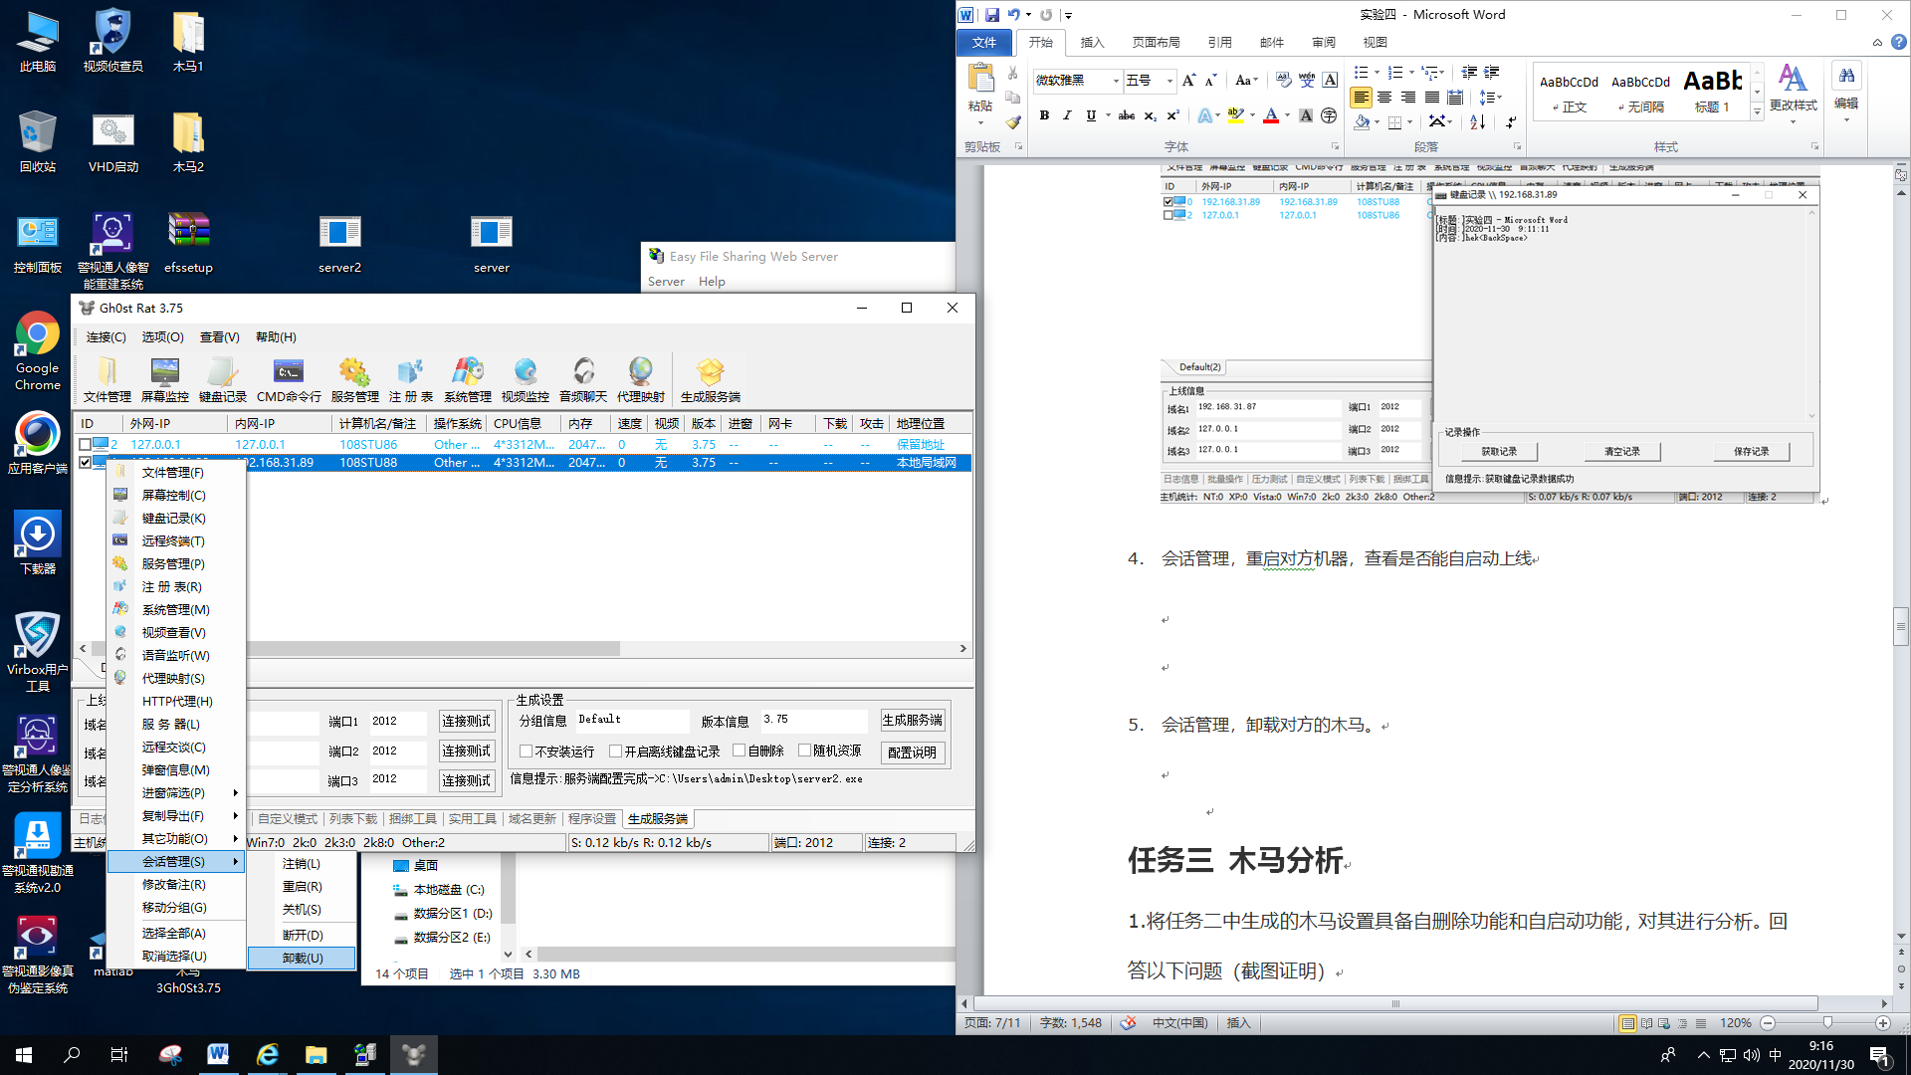Click Bold button in Word ribbon
Image resolution: width=1911 pixels, height=1075 pixels.
coord(1044,116)
